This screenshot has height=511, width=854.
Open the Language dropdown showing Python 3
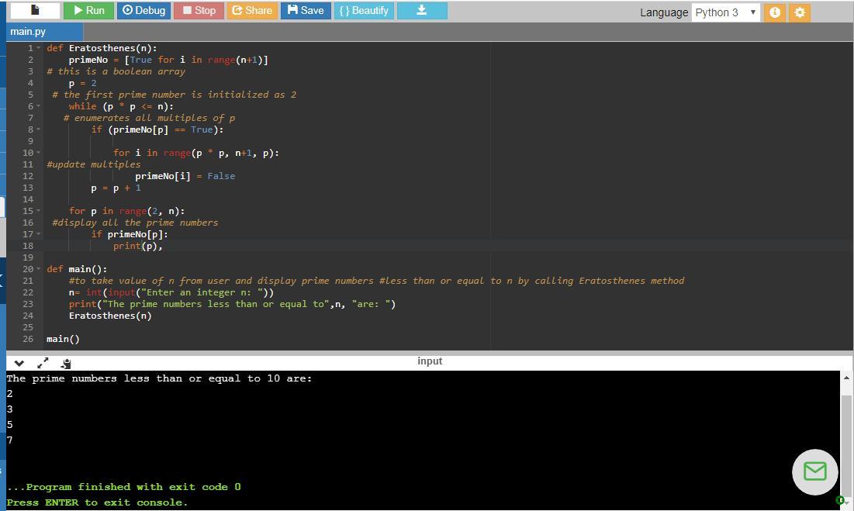[725, 12]
